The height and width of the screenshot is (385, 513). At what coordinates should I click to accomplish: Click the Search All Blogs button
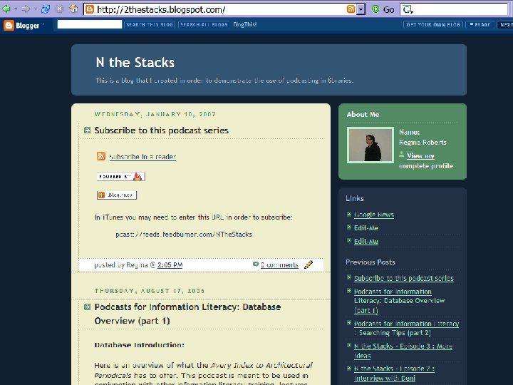point(204,24)
